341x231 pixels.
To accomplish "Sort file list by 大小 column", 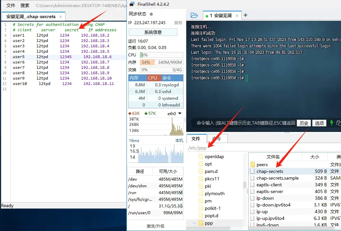I will coord(315,157).
